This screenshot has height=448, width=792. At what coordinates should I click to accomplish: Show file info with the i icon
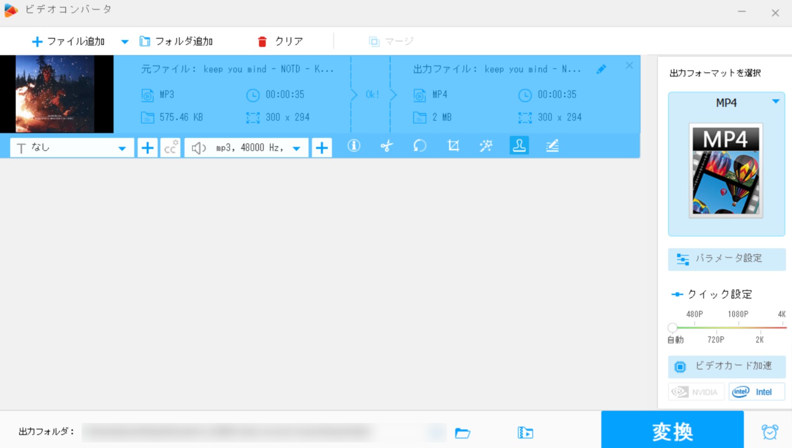click(x=354, y=146)
